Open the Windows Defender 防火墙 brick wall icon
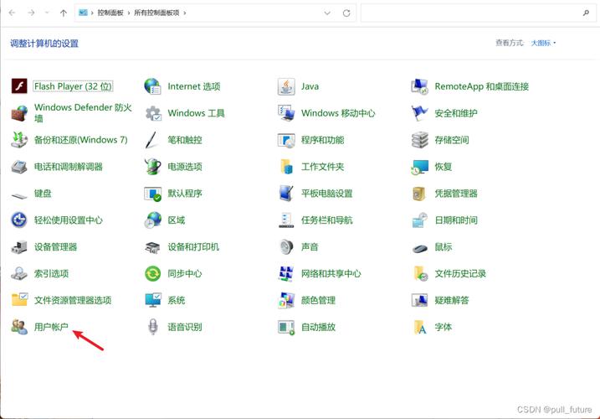 (x=19, y=113)
